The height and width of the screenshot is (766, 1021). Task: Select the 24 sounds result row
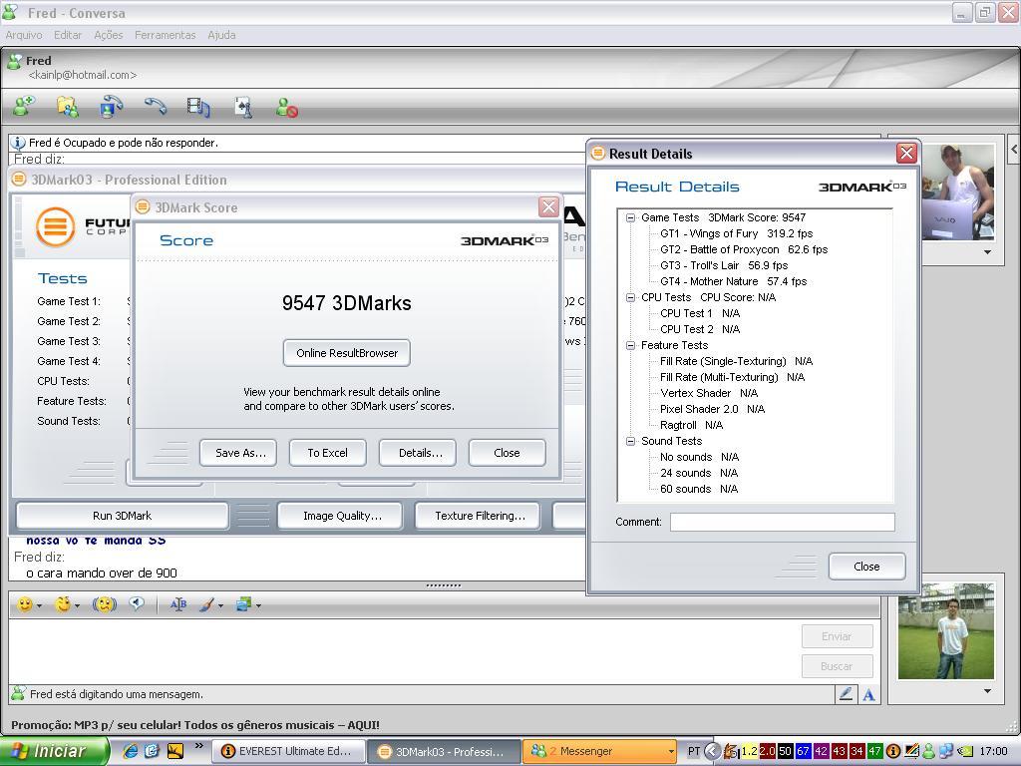[x=699, y=473]
